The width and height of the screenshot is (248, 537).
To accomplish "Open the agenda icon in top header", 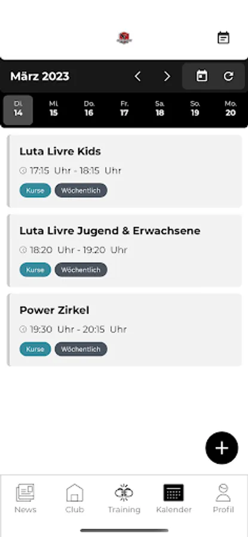I will point(223,38).
